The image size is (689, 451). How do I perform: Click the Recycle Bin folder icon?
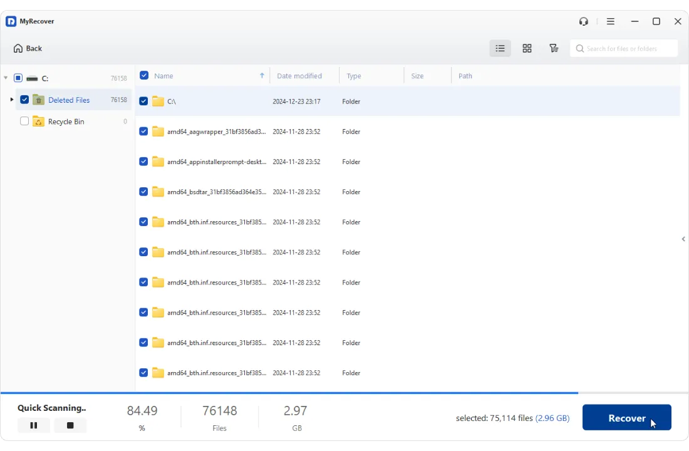(x=39, y=122)
